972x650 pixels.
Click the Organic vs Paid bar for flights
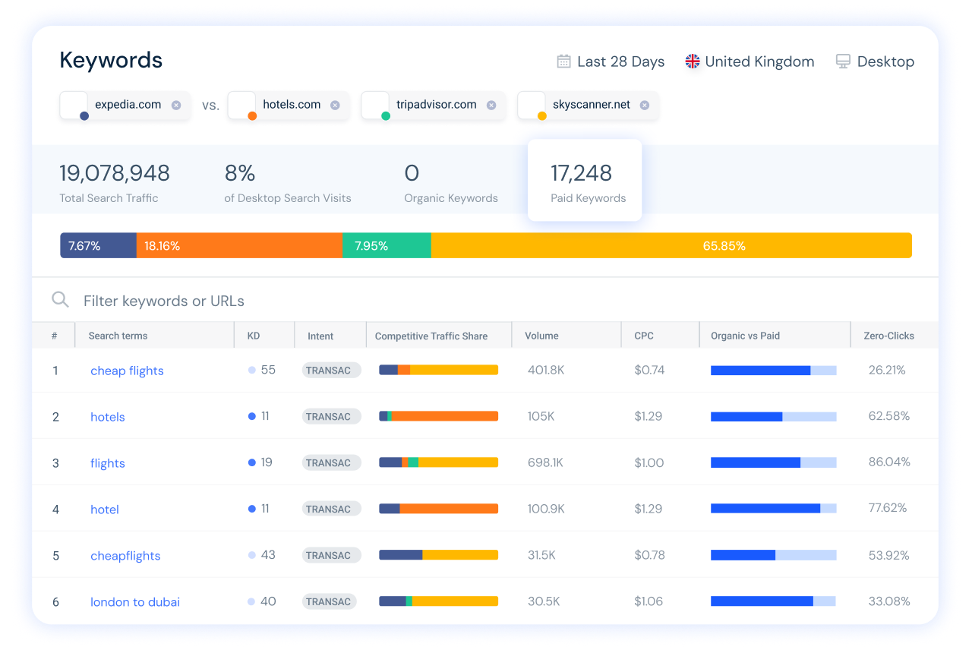click(x=774, y=462)
